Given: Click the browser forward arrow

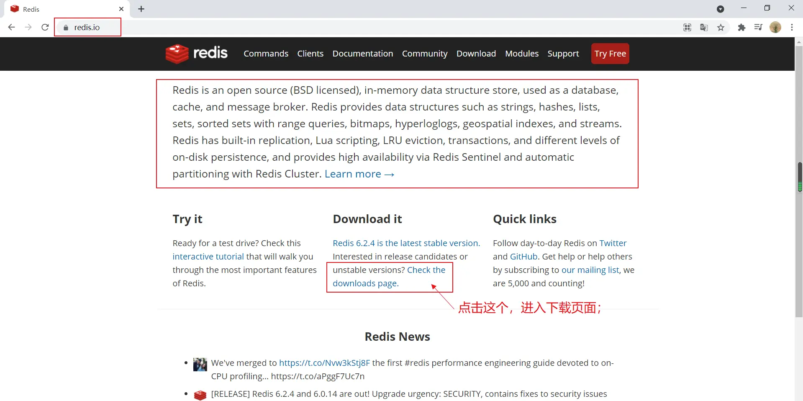Looking at the screenshot, I should (28, 27).
